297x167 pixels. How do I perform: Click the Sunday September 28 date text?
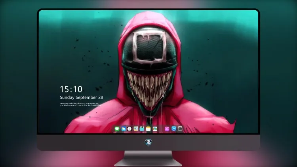pyautogui.click(x=82, y=97)
